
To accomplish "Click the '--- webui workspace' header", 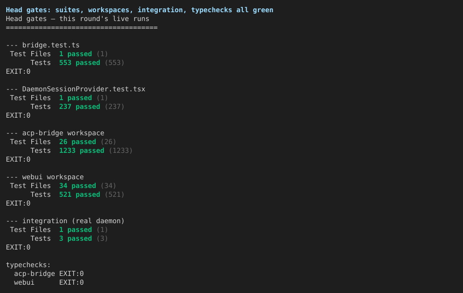I will [44, 177].
